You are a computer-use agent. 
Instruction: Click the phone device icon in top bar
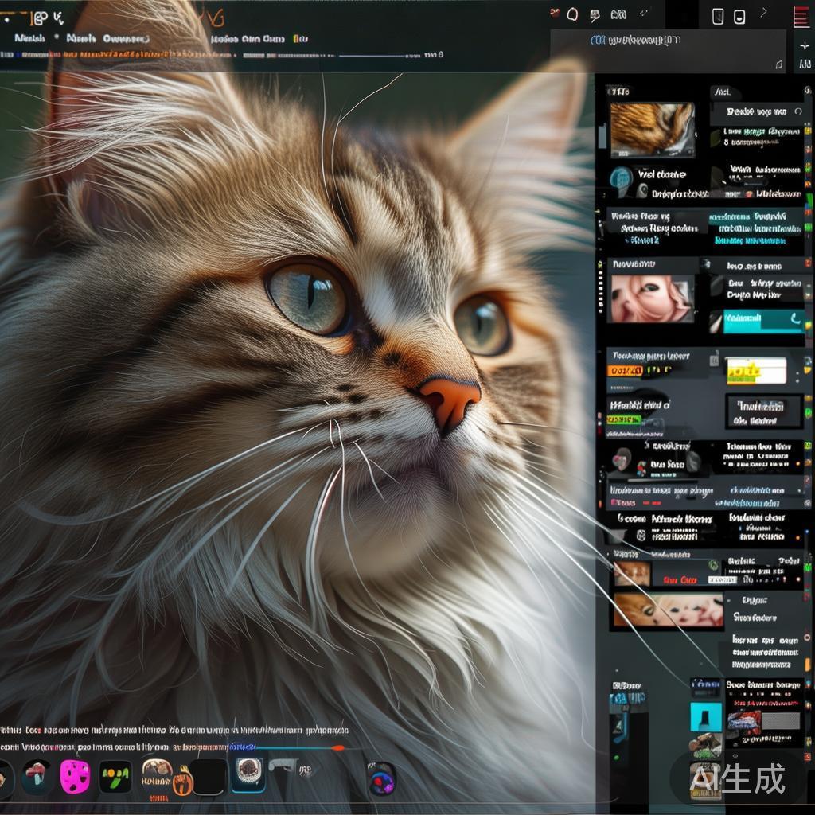tap(717, 16)
